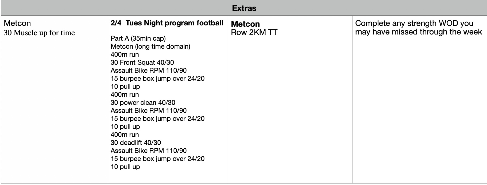Viewport: 487px width, 185px height.
Task: Select the '30 Muscle up for time' text
Action: tap(39, 33)
